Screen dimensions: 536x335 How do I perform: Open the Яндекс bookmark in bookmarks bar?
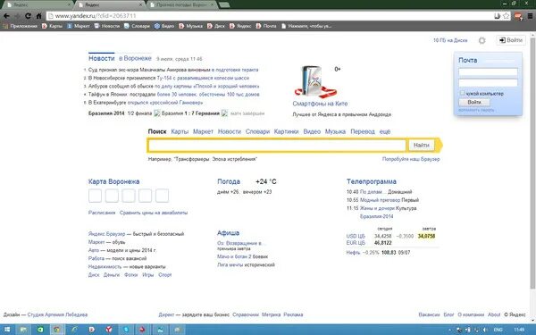click(240, 26)
